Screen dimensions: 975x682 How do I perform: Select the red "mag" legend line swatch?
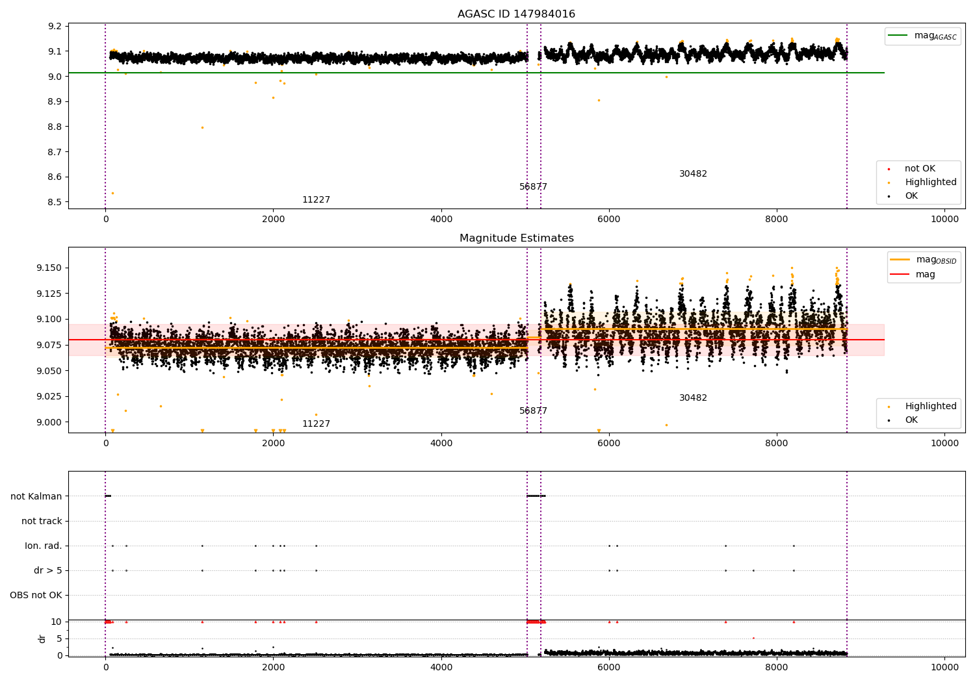click(x=900, y=275)
